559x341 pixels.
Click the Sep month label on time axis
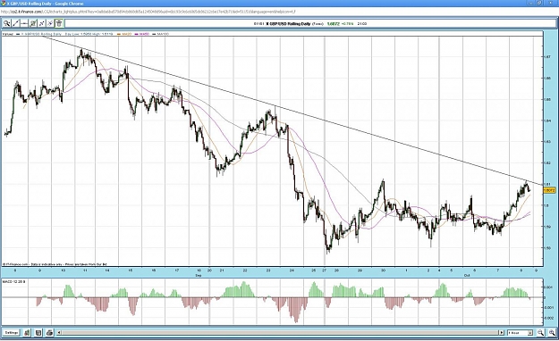199,276
